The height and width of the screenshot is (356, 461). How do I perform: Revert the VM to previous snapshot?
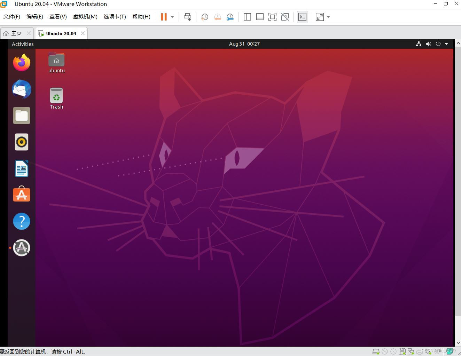[x=217, y=17]
